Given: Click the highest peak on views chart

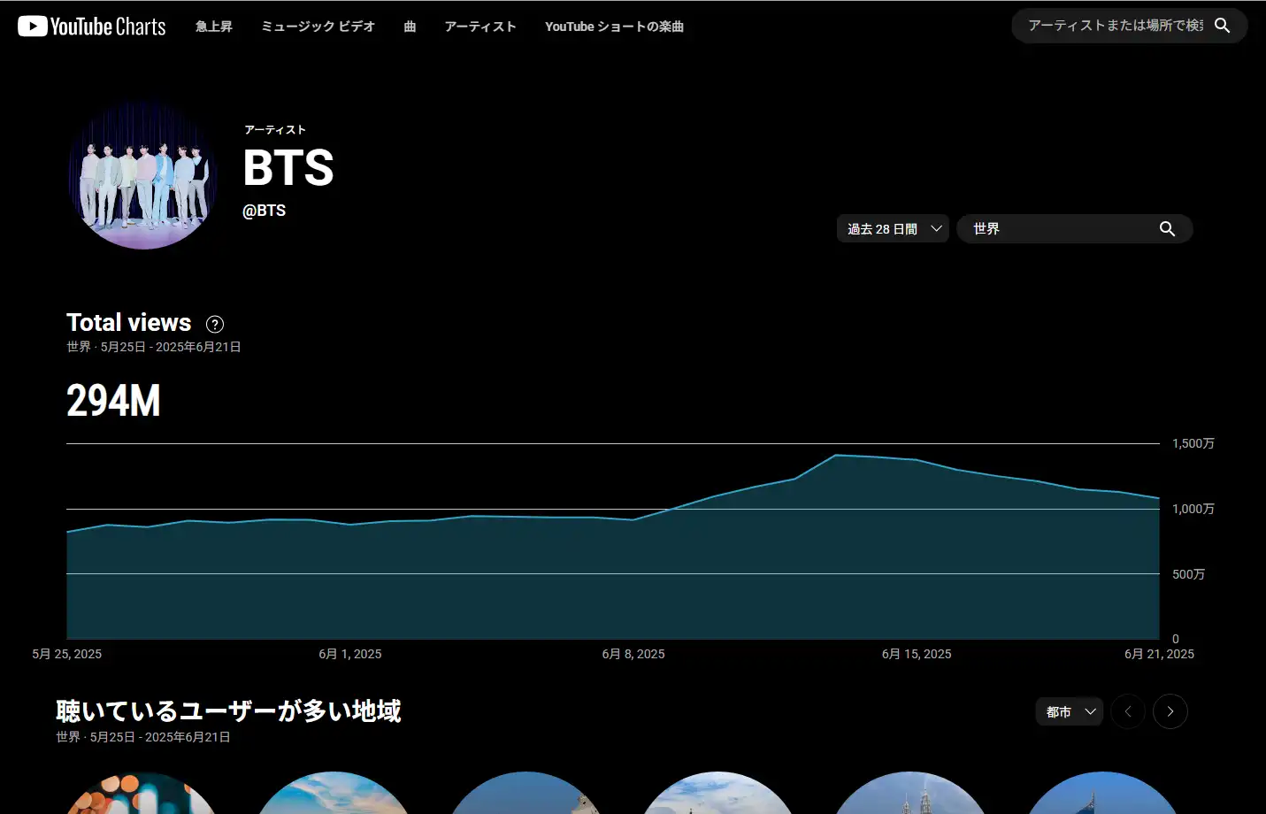Looking at the screenshot, I should click(836, 456).
